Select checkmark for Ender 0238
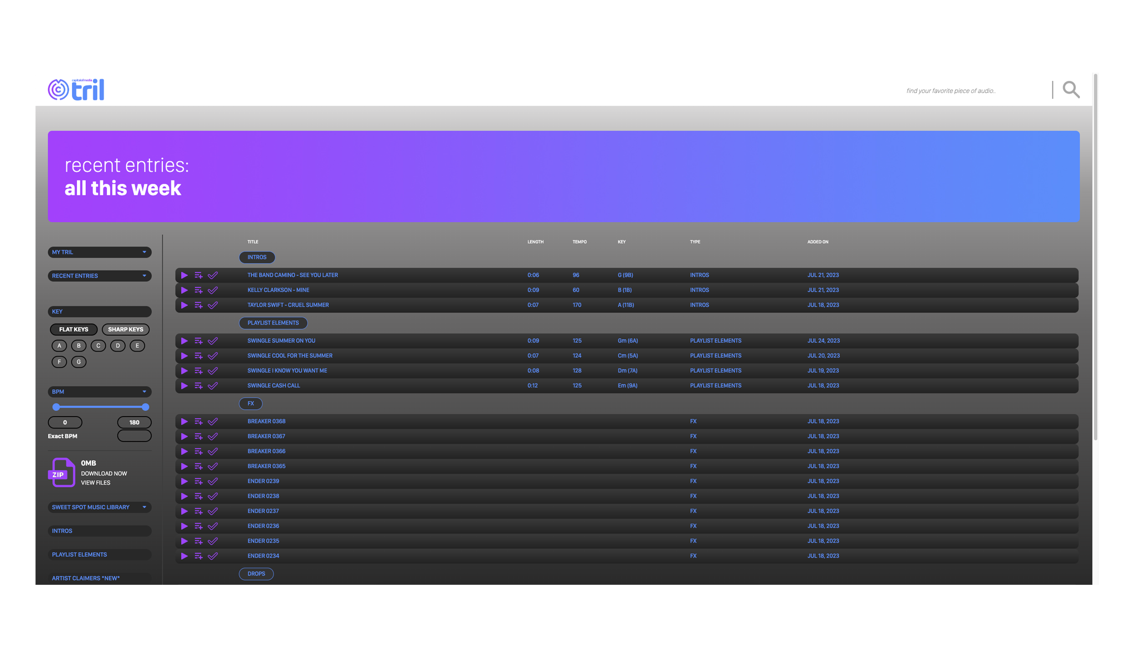Screen dimensions: 1134x653 coord(213,496)
